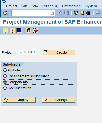The width and height of the screenshot is (102, 123).
Task: Open the Goto menu
Action: [34, 6]
